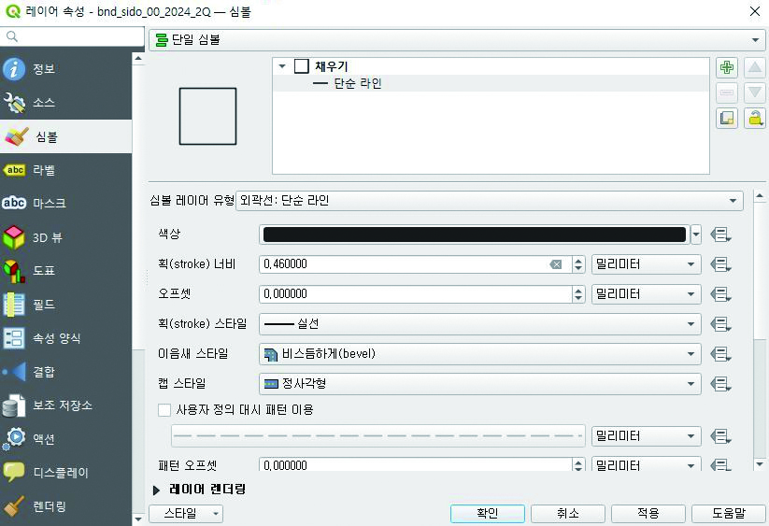This screenshot has width=769, height=526.
Task: Open the 3D 뷰 tab
Action: 47,237
